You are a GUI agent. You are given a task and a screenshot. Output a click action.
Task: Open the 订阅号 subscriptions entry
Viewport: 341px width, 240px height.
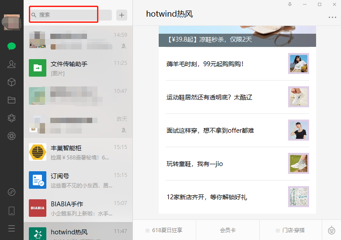[78, 180]
